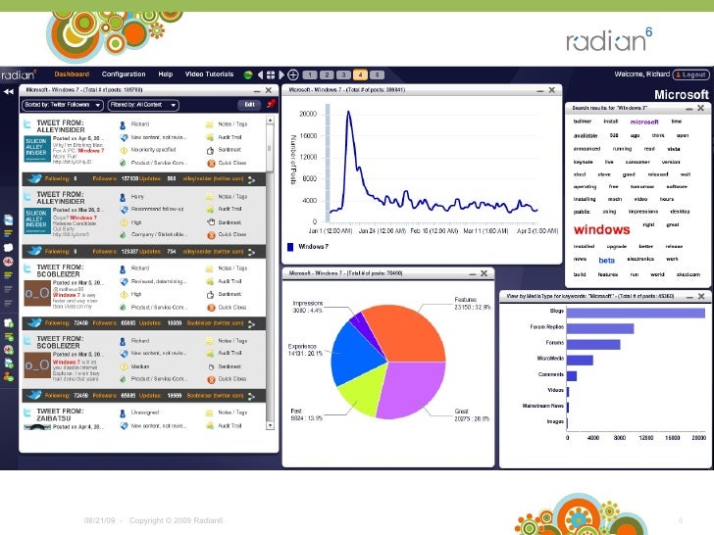Collapse sidebar with double-arrow icon
The width and height of the screenshot is (714, 535).
(8, 91)
